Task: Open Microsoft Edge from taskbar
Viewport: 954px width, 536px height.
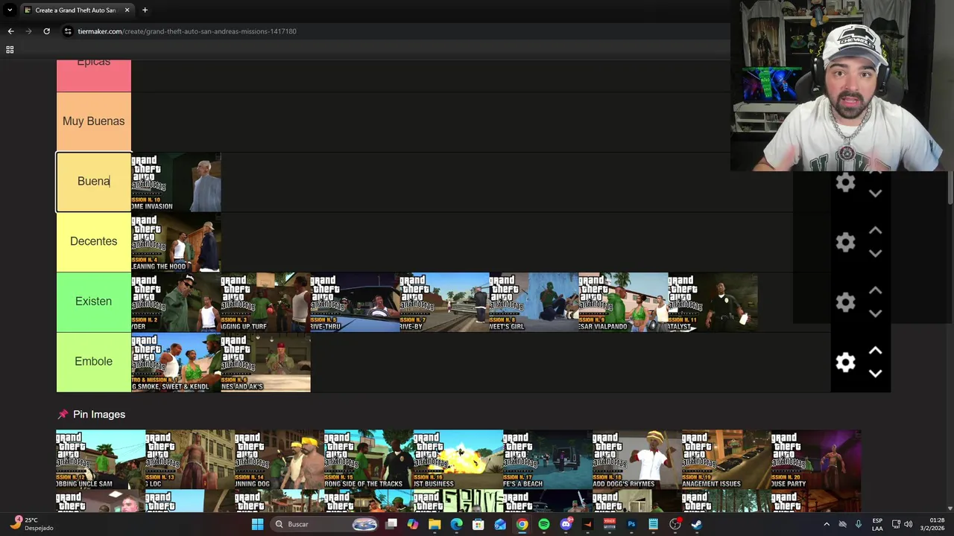Action: pyautogui.click(x=456, y=524)
